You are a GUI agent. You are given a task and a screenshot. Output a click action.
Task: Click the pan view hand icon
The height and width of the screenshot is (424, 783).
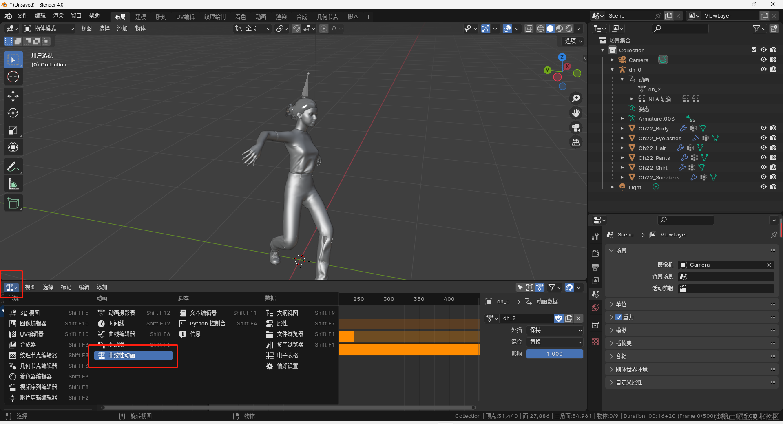(576, 113)
